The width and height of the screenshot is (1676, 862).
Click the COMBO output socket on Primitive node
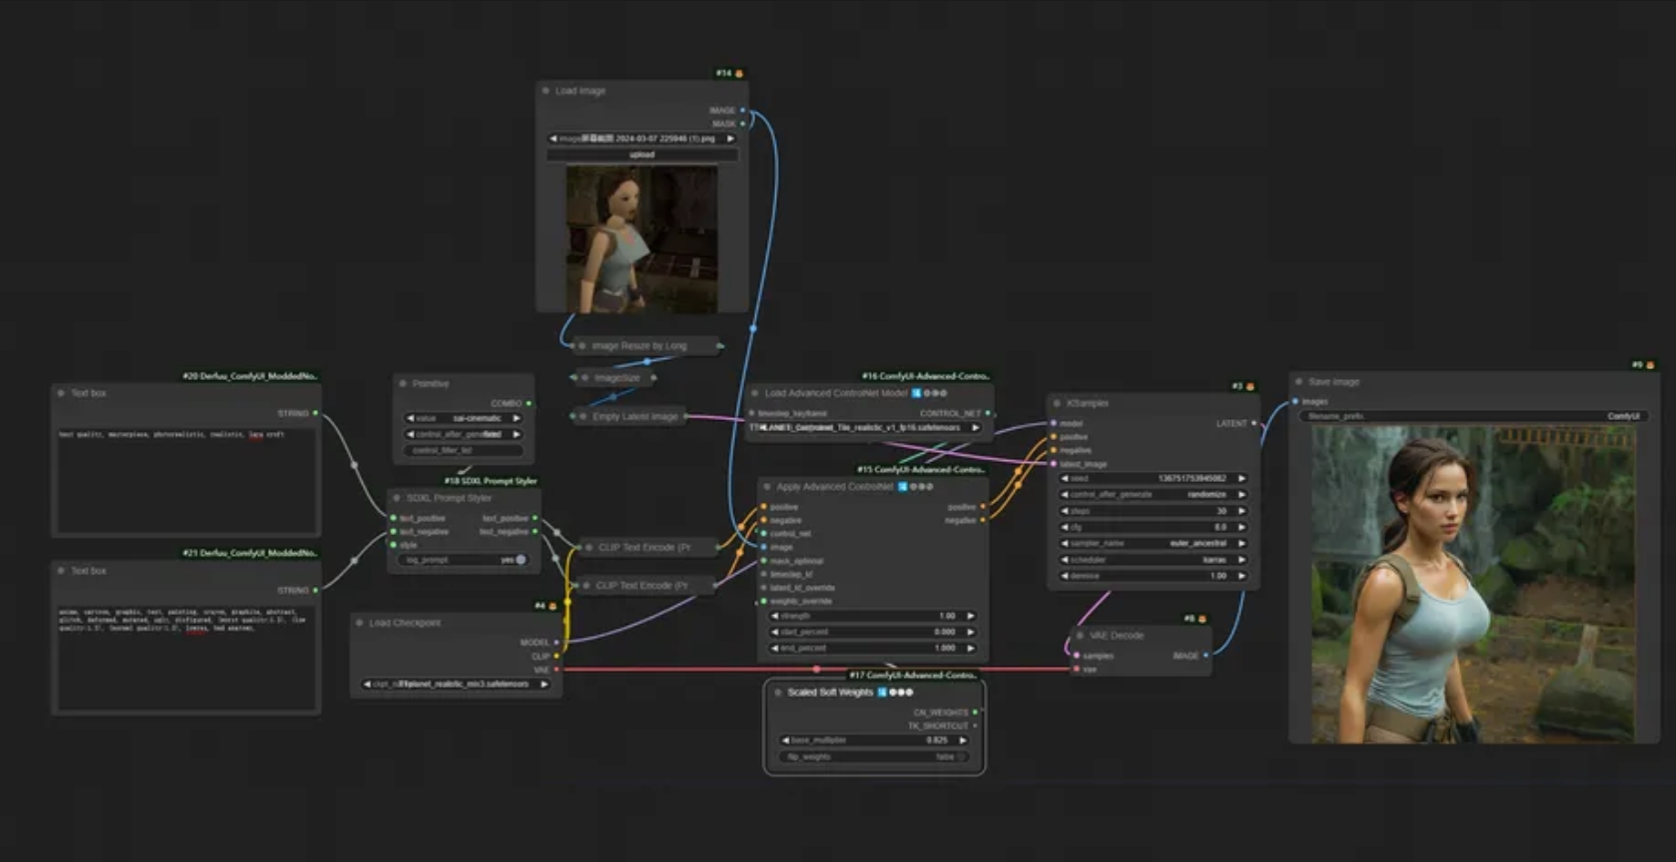(529, 404)
